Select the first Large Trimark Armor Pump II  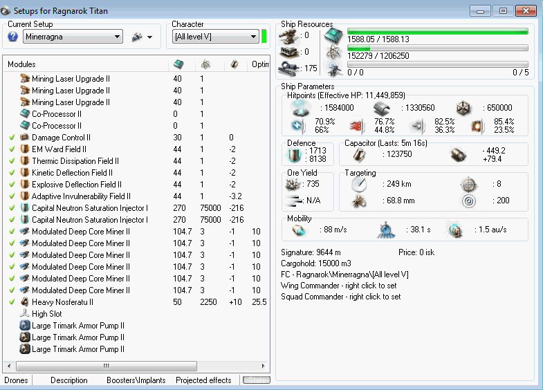pos(136,326)
